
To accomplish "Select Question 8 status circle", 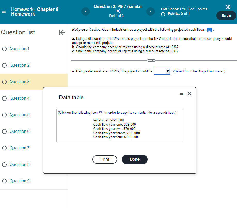I will (x=4, y=165).
